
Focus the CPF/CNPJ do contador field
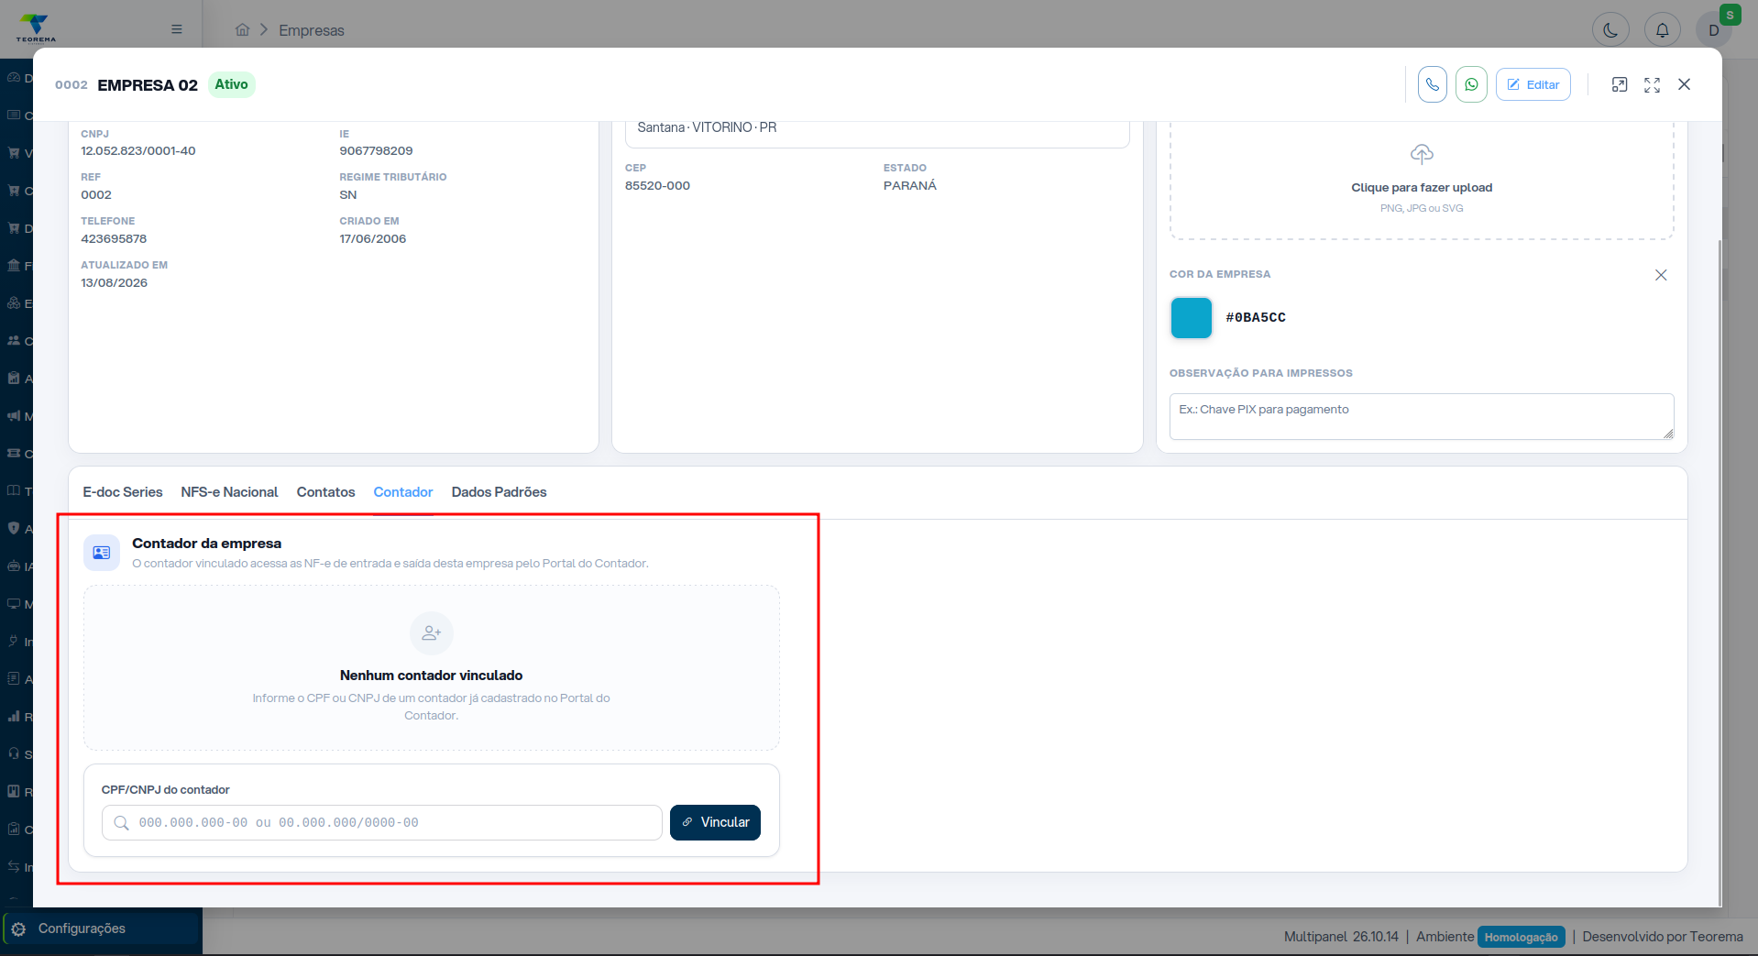click(x=382, y=823)
